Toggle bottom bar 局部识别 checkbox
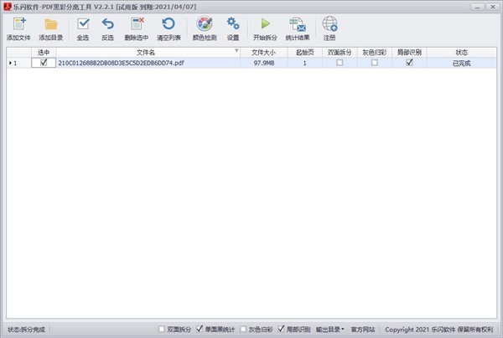Image resolution: width=503 pixels, height=338 pixels. [x=281, y=329]
